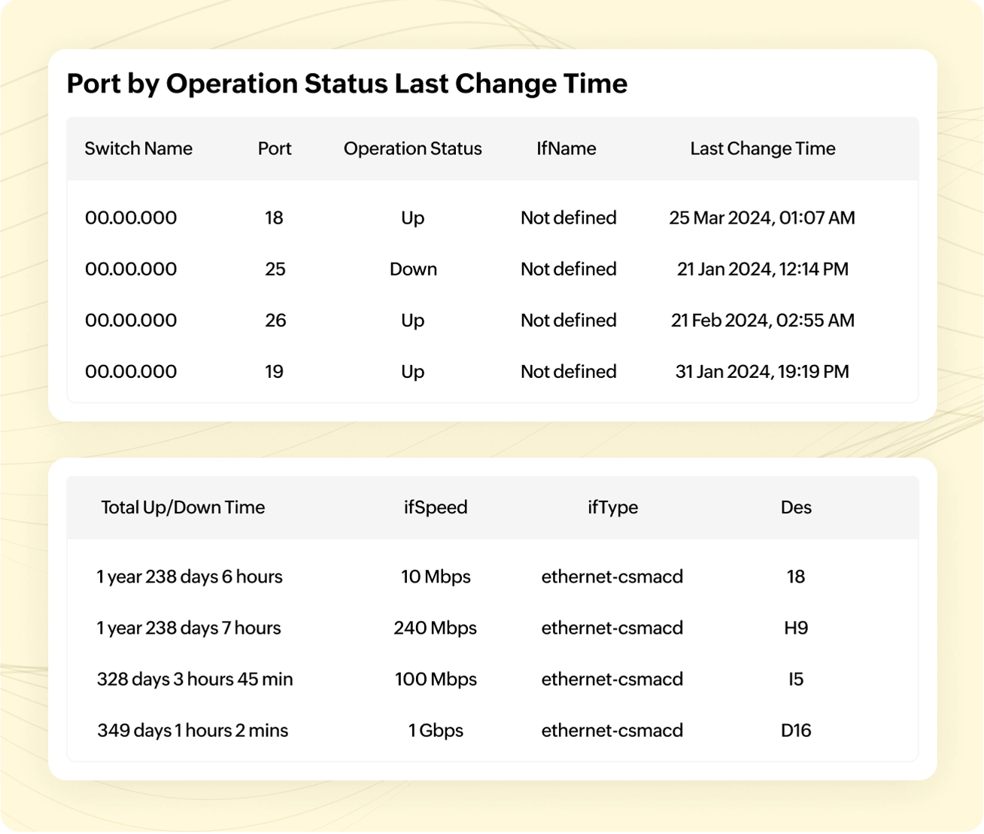
Task: Click the ifSpeed column header
Action: click(x=436, y=507)
